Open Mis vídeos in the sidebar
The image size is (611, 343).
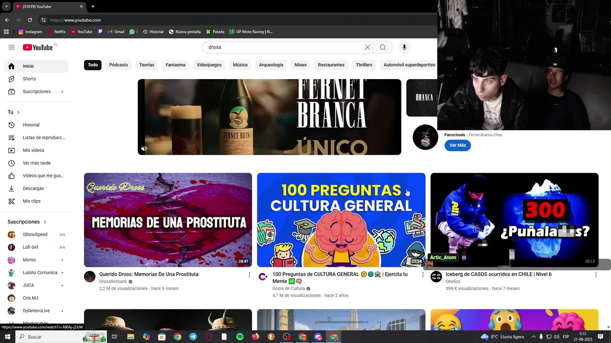pos(36,150)
